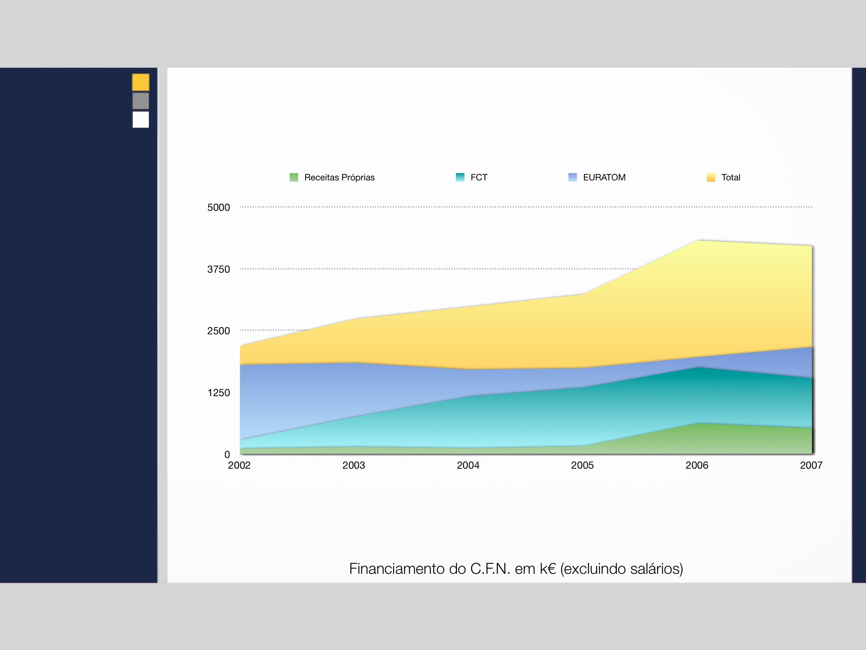This screenshot has height=650, width=866.
Task: Click the gray square in the sidebar
Action: pyautogui.click(x=141, y=101)
